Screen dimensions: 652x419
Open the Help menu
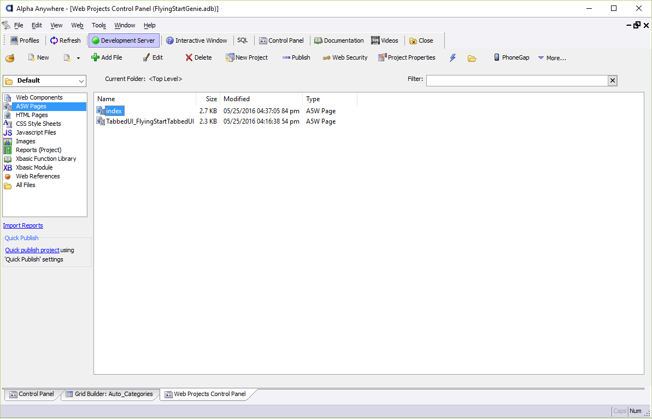tap(149, 25)
